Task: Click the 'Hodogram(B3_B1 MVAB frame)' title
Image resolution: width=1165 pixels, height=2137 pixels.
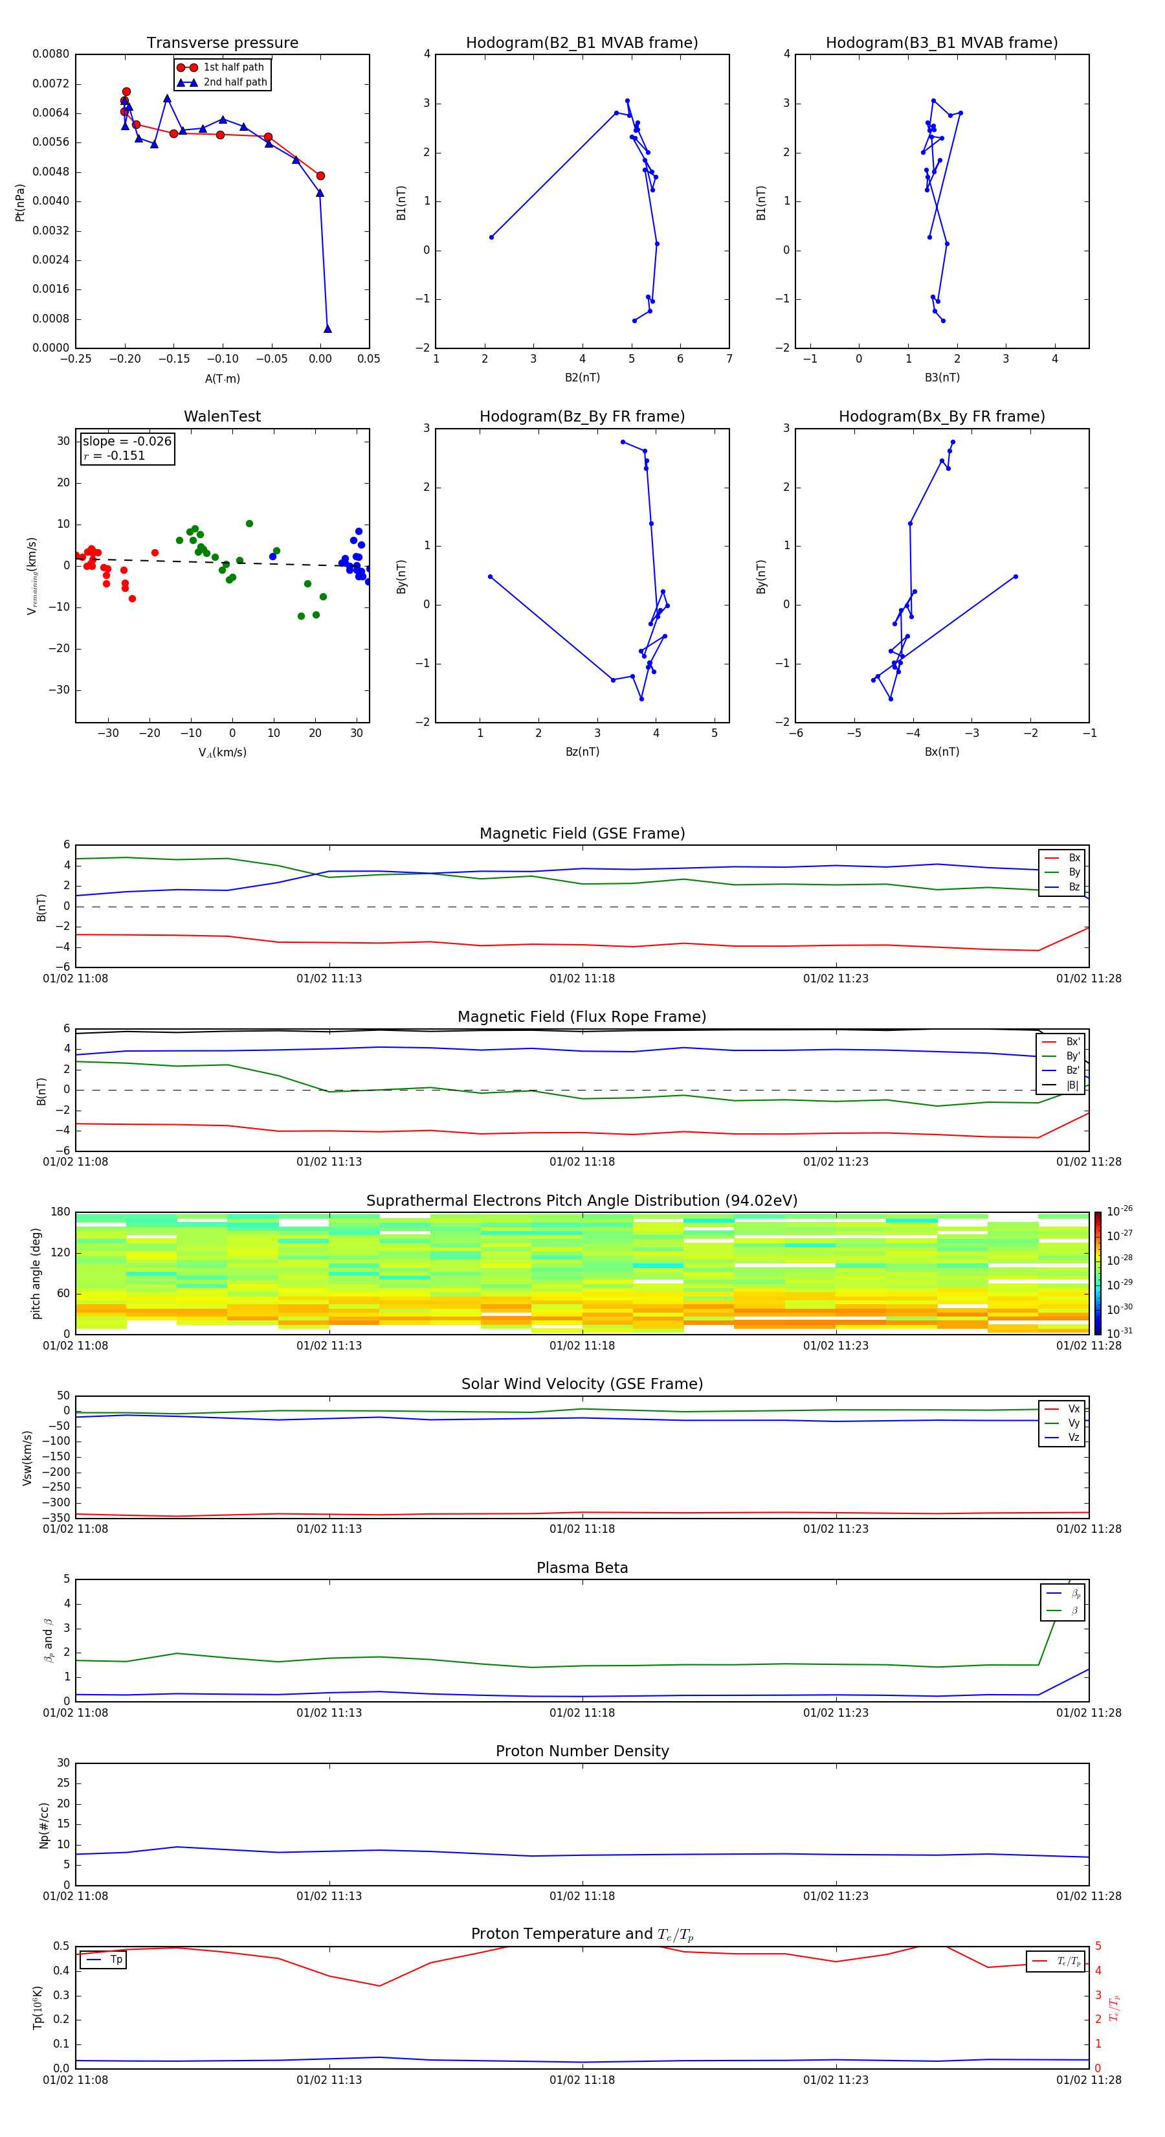Action: (x=942, y=43)
